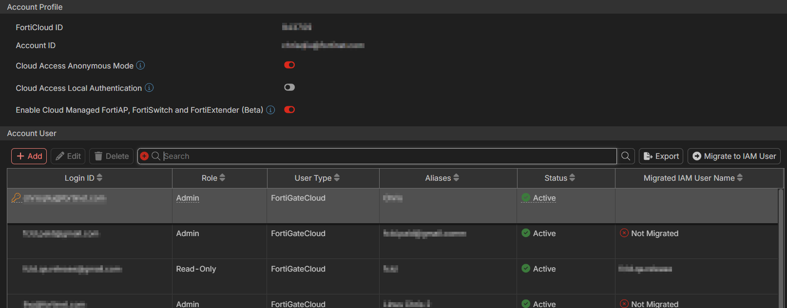Sort by Aliases column header
The width and height of the screenshot is (787, 308).
click(442, 178)
